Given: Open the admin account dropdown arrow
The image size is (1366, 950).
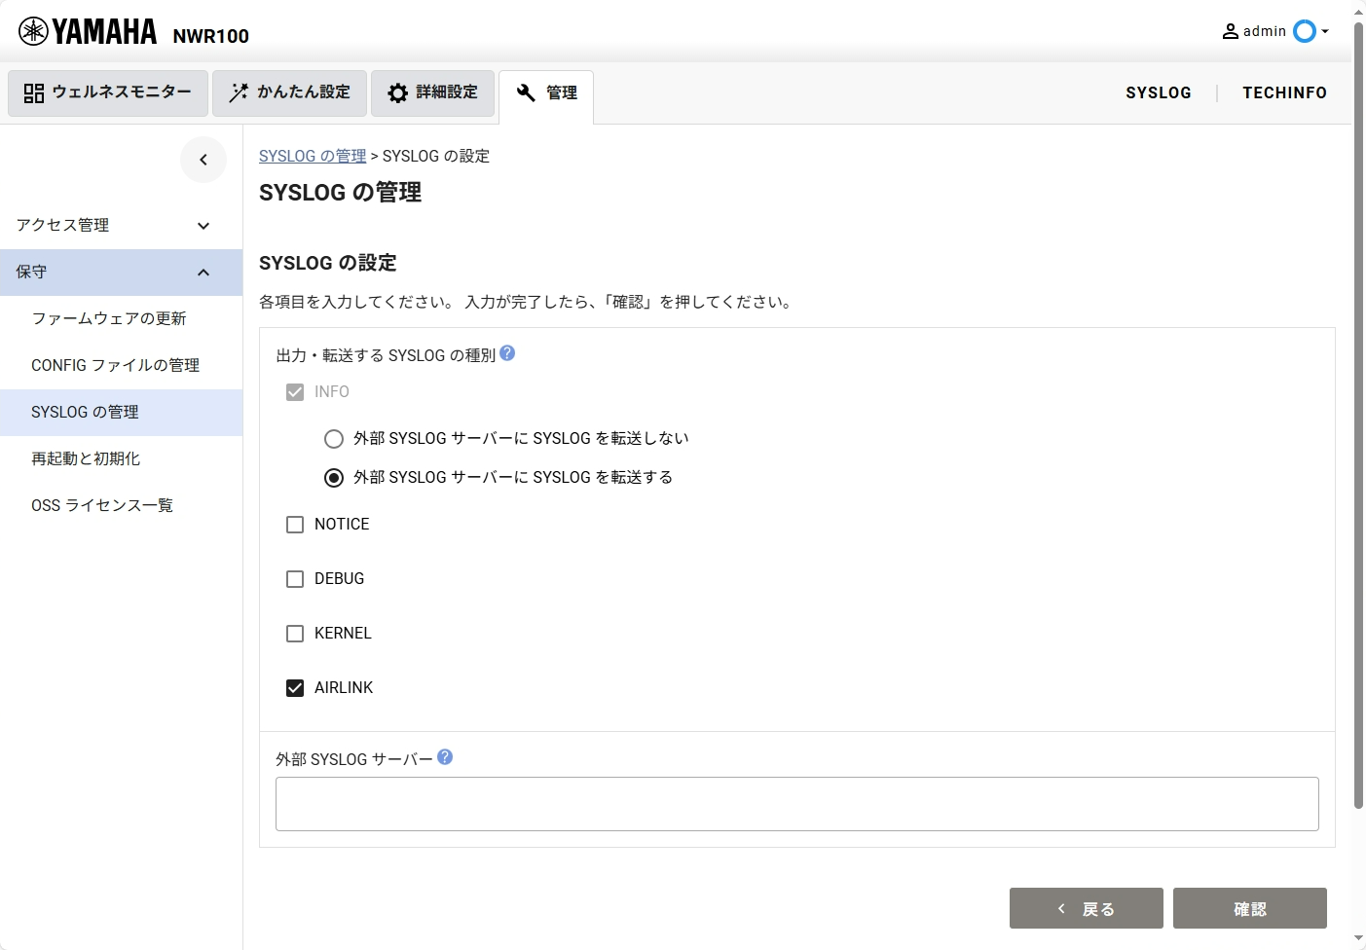Looking at the screenshot, I should (x=1325, y=31).
